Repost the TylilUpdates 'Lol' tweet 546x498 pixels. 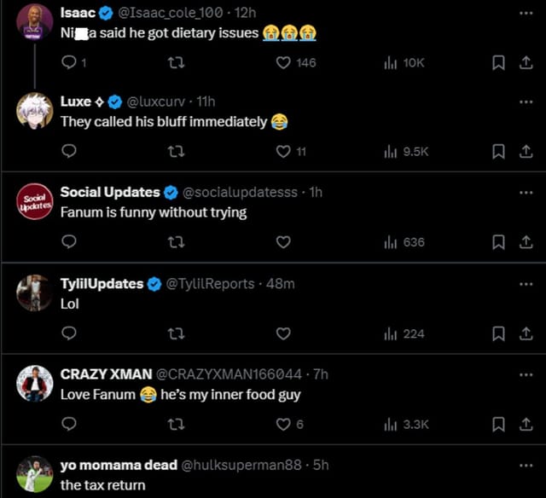click(x=177, y=333)
